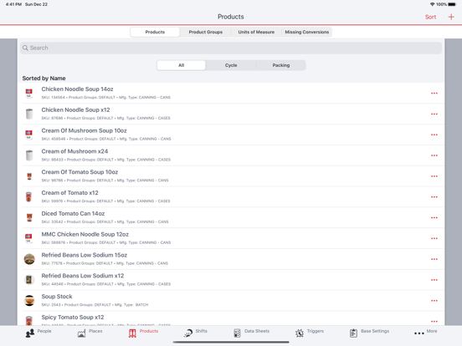Click Chicken Noodle Soup 14oz thumbnail

(28, 94)
